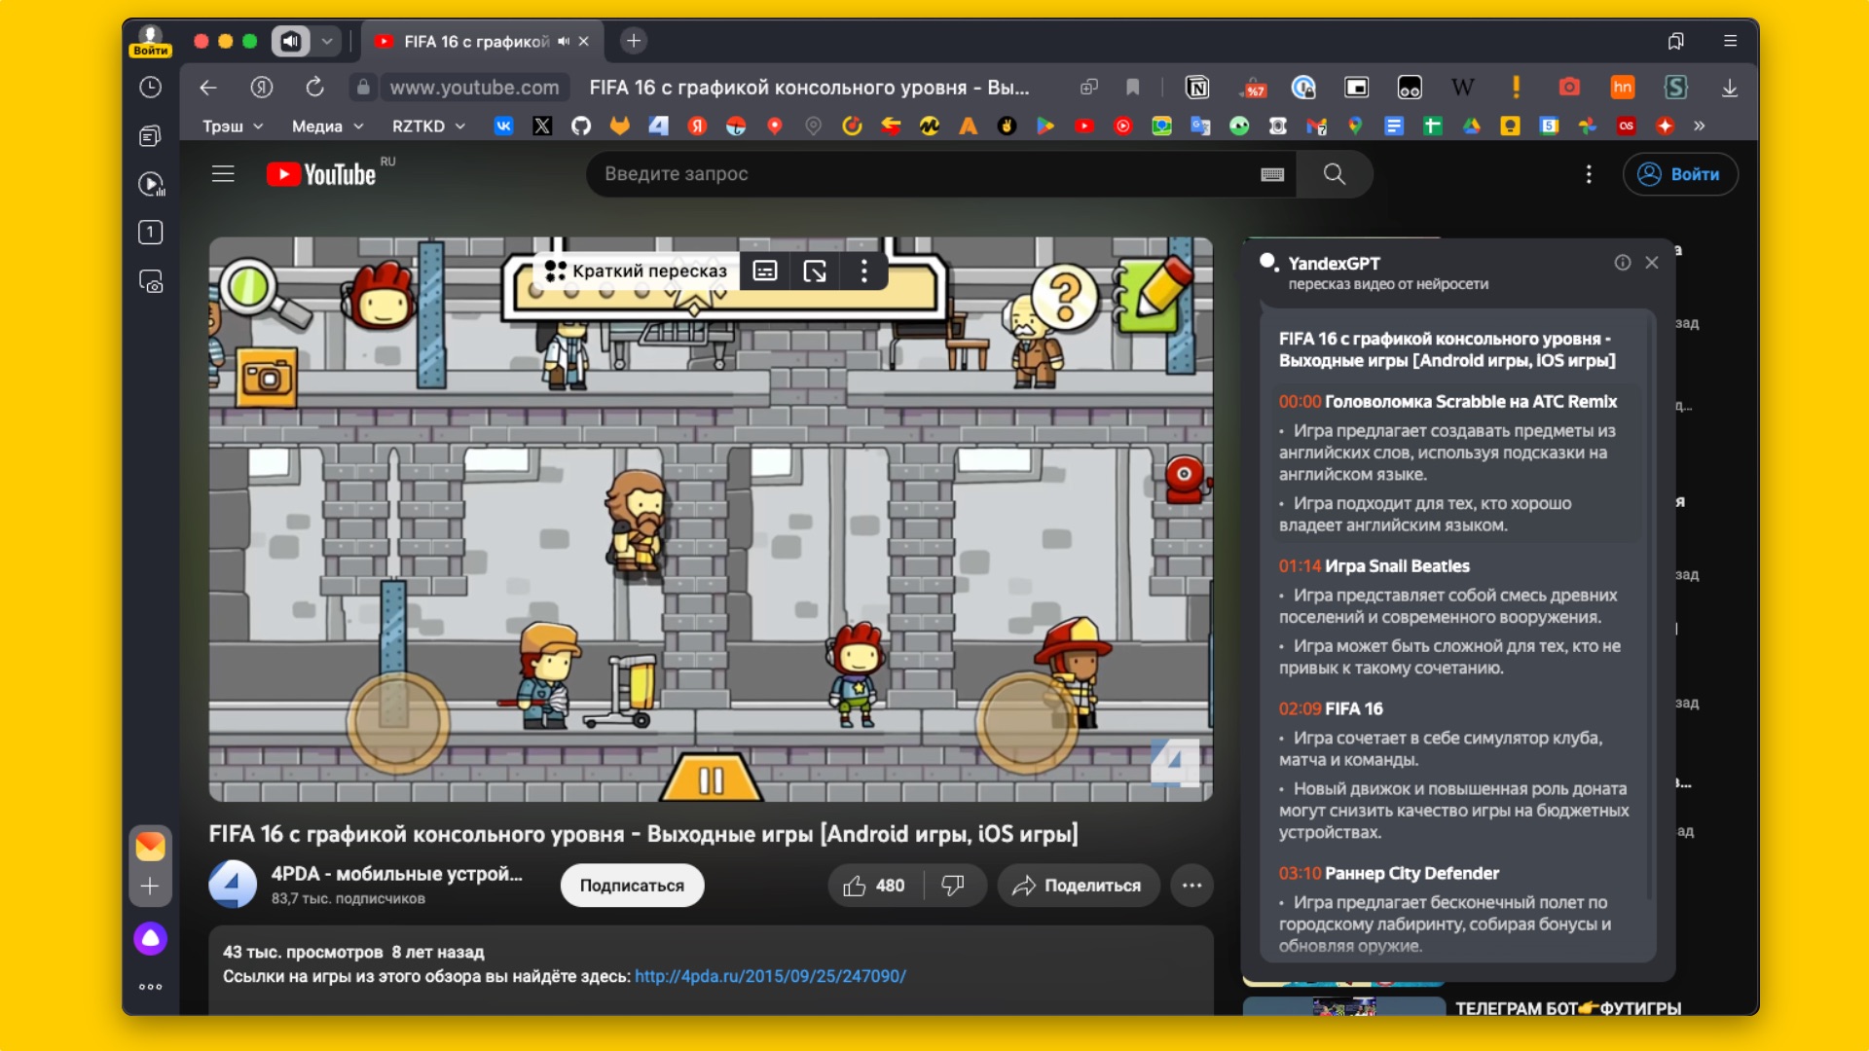Open sidebar more options (three dots)

[x=150, y=987]
